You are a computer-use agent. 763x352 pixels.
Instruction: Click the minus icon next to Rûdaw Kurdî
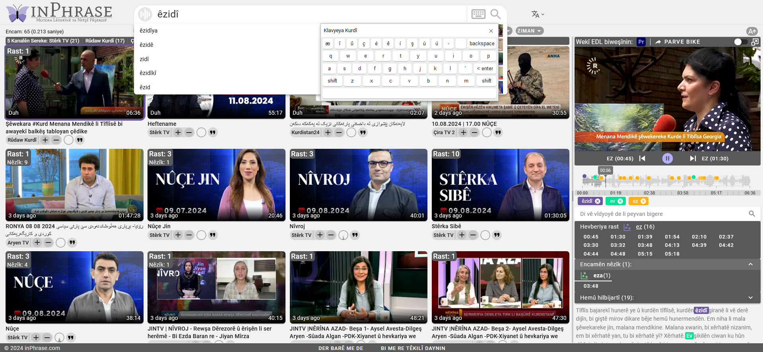56,140
